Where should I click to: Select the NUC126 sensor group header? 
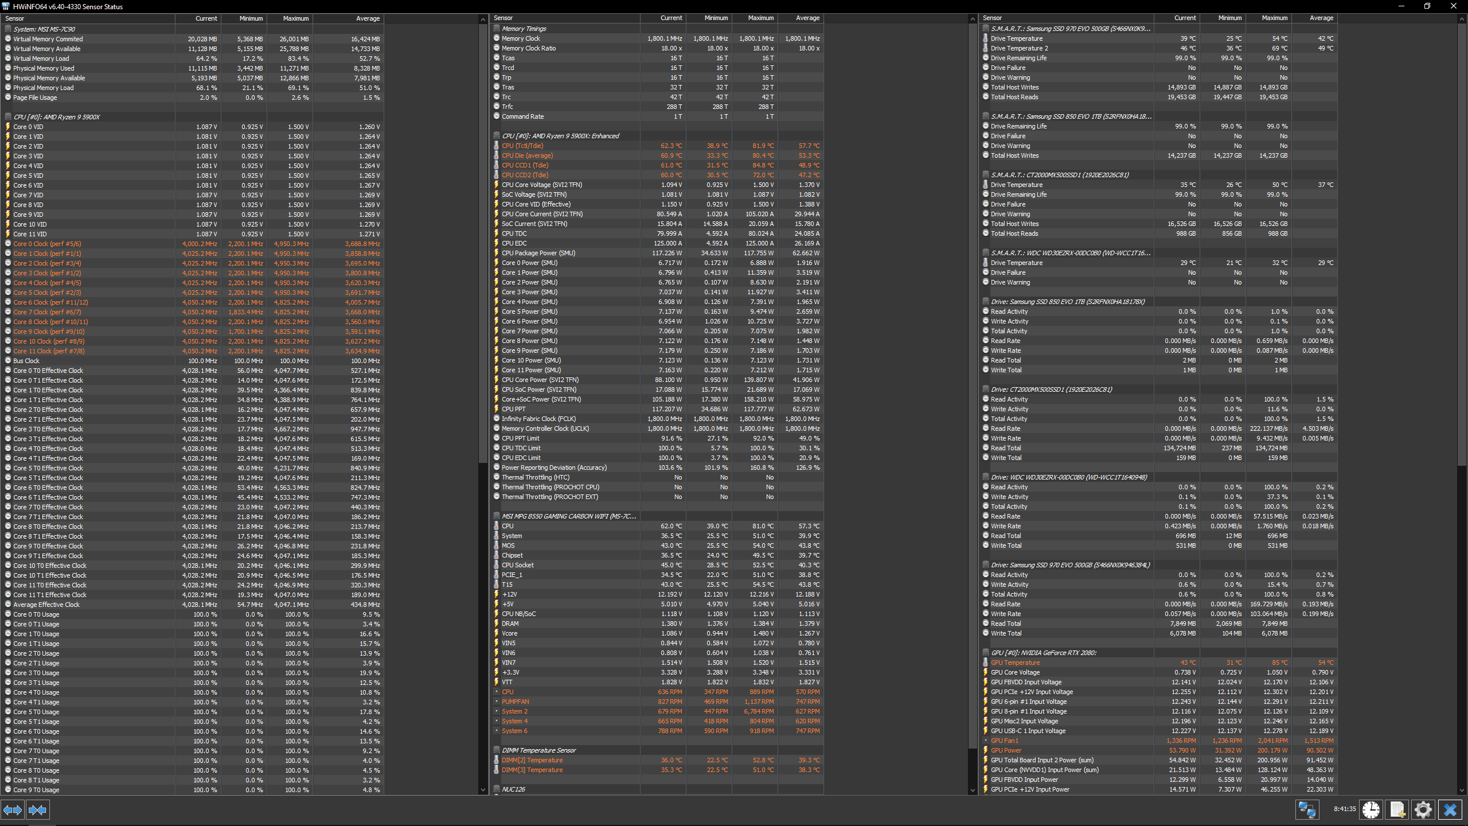pos(657,789)
